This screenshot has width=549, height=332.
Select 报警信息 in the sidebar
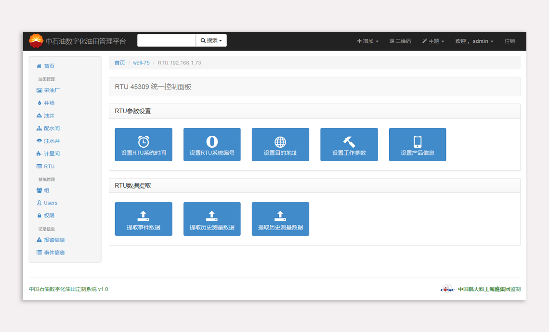tap(54, 240)
